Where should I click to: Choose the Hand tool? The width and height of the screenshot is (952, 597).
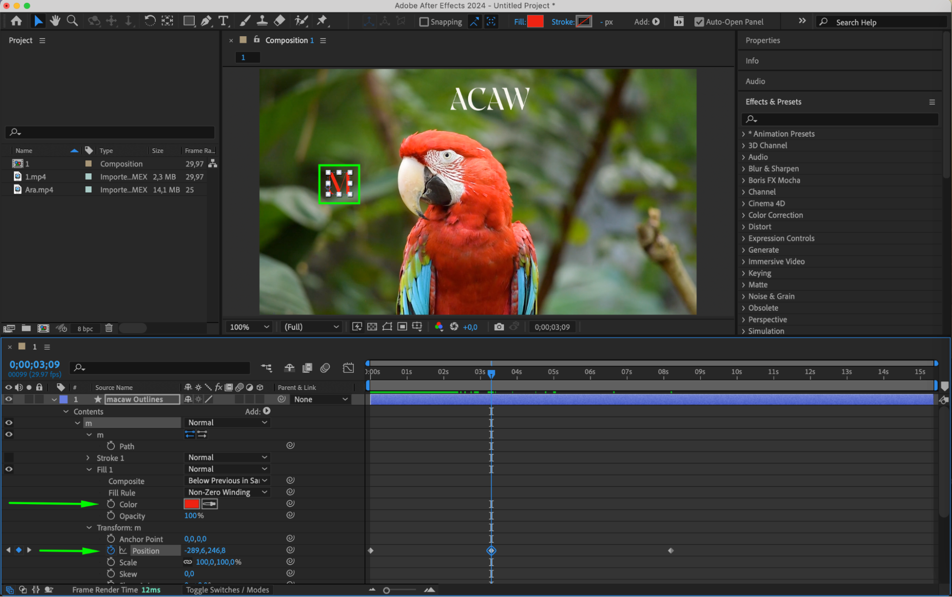55,21
